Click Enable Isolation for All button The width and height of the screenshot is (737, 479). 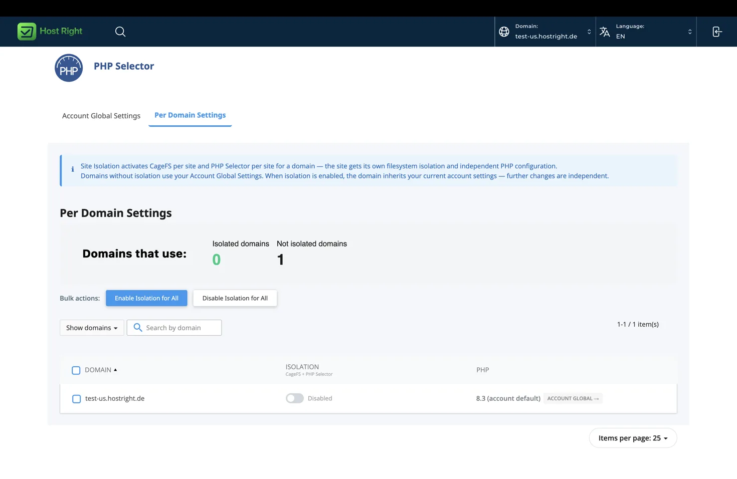tap(146, 298)
